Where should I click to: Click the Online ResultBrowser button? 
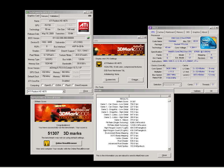(66, 143)
